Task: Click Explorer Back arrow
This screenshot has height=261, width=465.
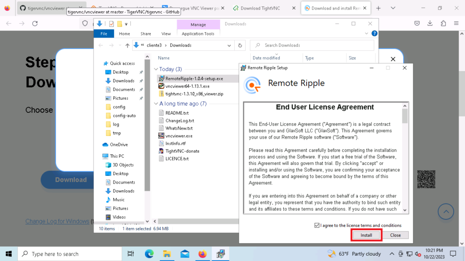Action: (101, 45)
